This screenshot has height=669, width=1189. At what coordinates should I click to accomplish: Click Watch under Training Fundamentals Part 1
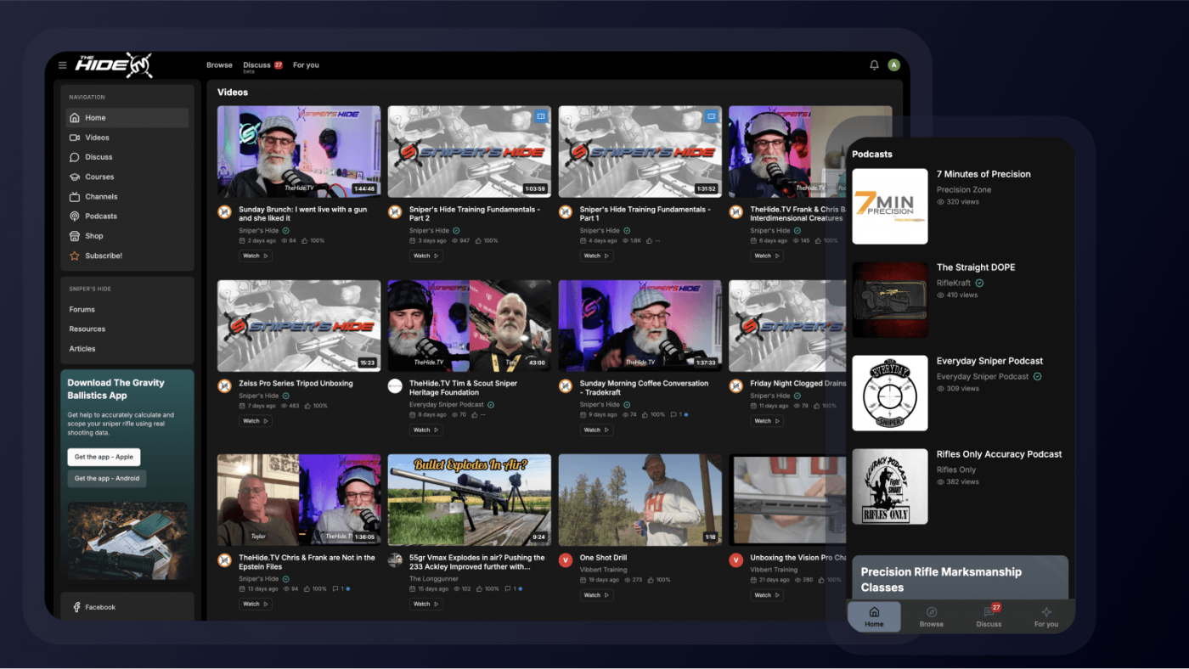pyautogui.click(x=597, y=256)
